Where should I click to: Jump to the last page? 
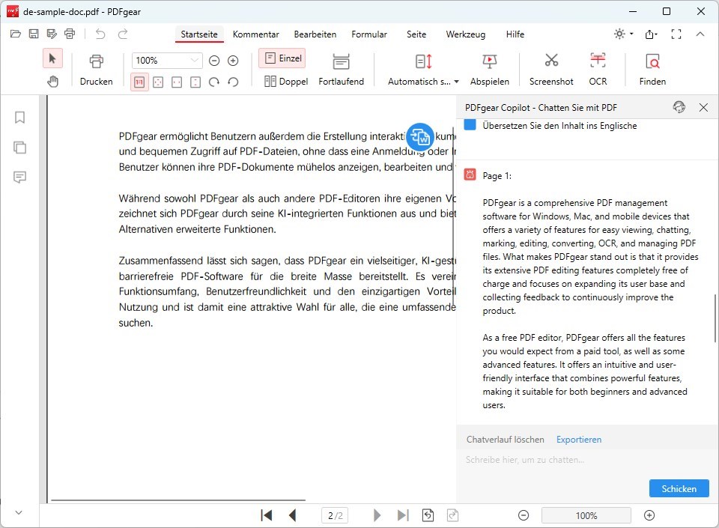(x=403, y=515)
